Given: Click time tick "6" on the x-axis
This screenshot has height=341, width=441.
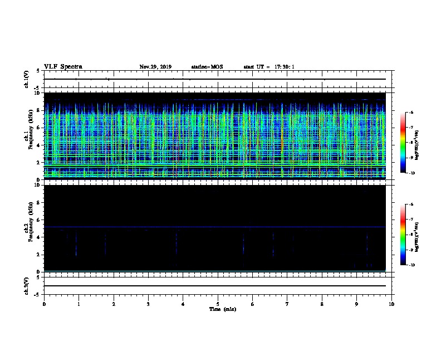Looking at the screenshot, I should click(253, 304).
